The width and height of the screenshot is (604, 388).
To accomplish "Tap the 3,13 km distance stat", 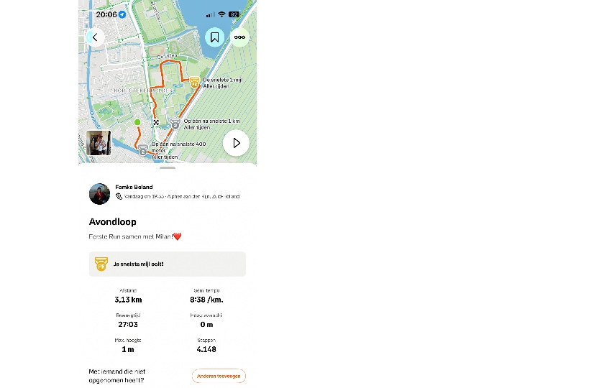I will [x=128, y=300].
